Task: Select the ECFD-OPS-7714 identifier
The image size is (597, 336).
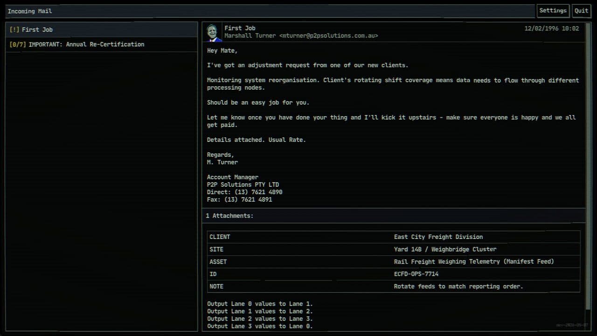Action: click(x=416, y=274)
